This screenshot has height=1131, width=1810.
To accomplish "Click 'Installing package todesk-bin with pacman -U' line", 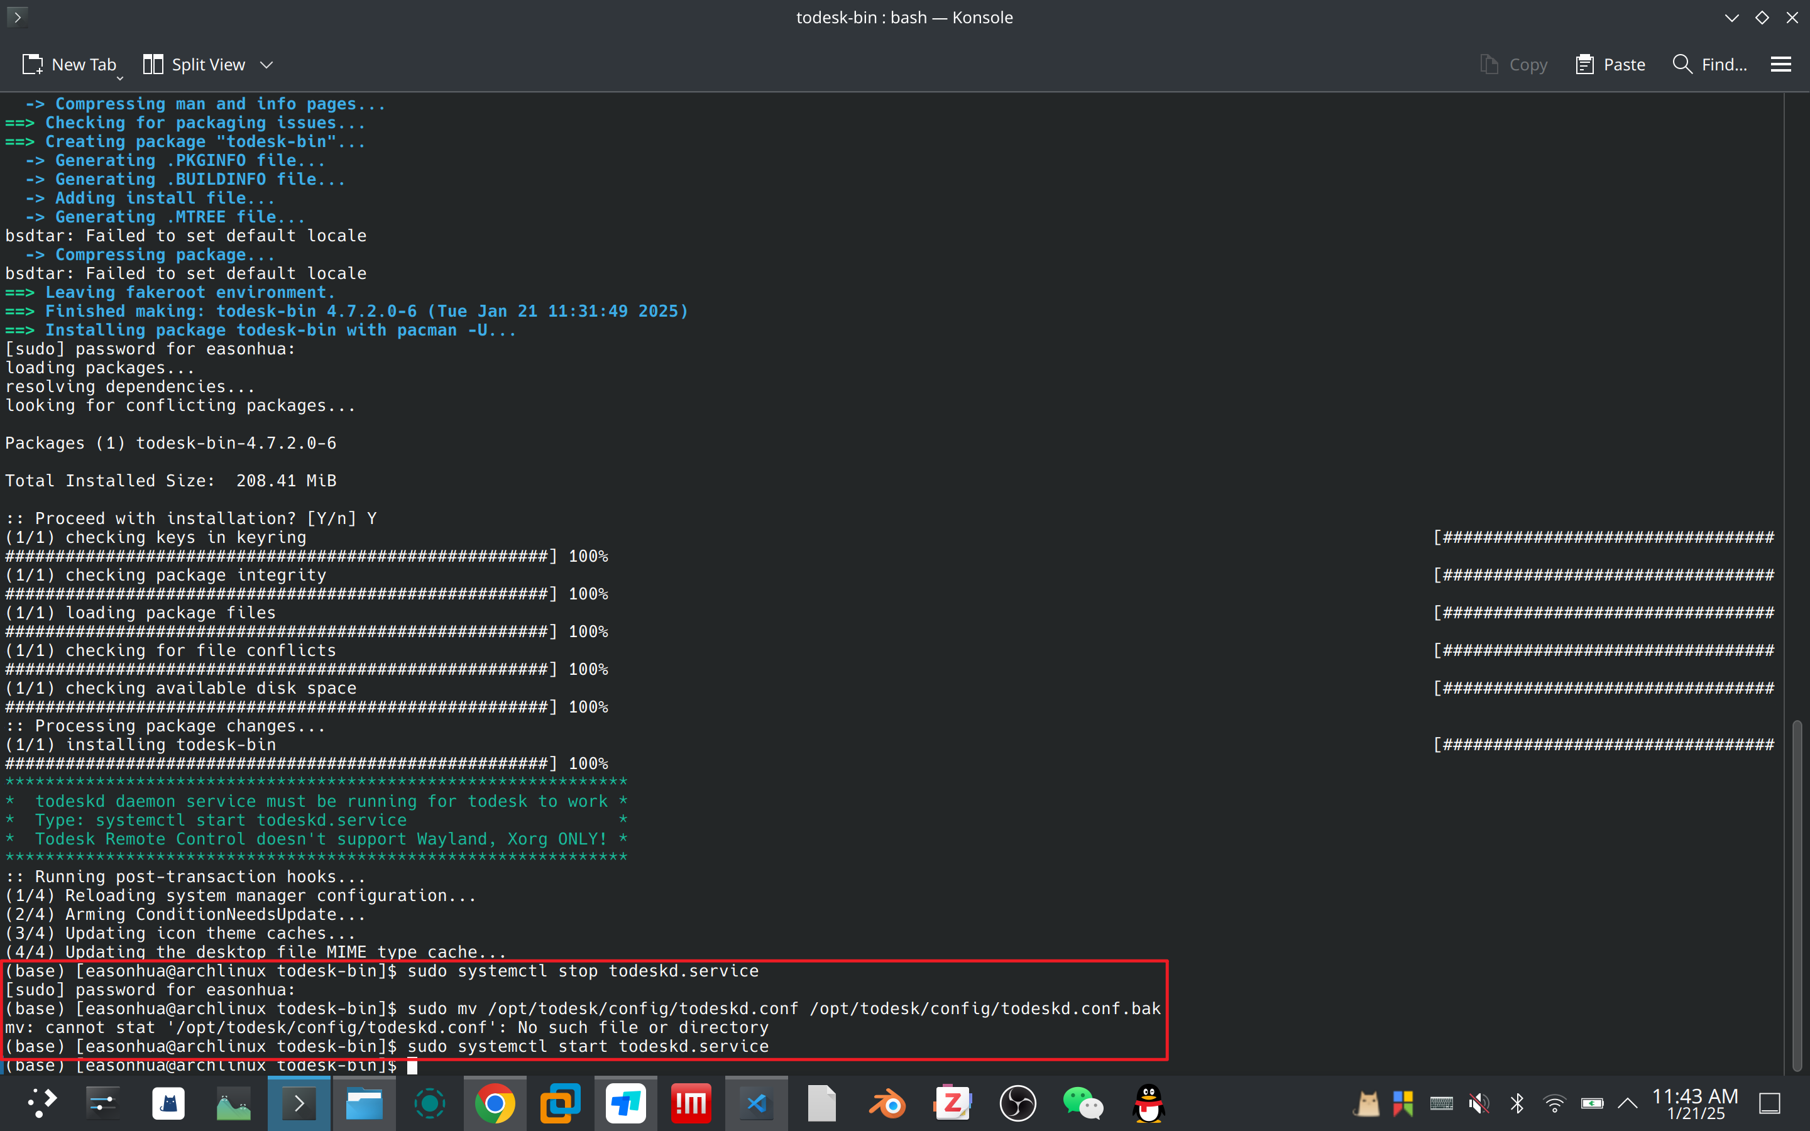I will point(260,330).
